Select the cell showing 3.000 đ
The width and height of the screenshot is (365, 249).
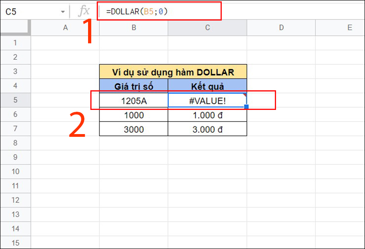tap(208, 129)
